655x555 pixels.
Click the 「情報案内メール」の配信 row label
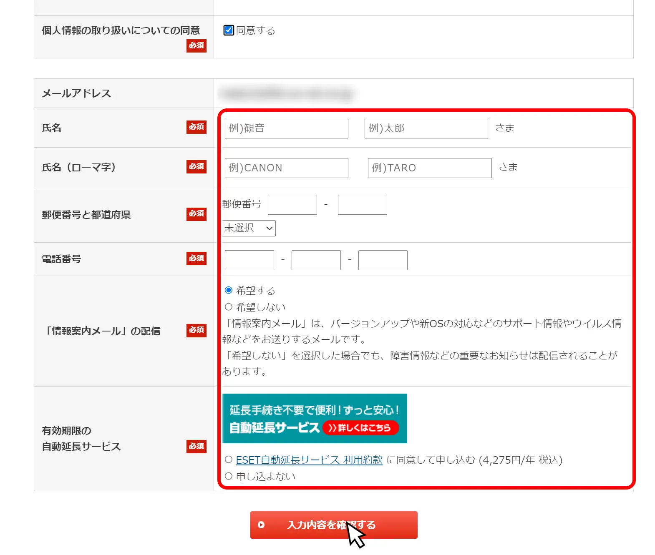(x=101, y=331)
